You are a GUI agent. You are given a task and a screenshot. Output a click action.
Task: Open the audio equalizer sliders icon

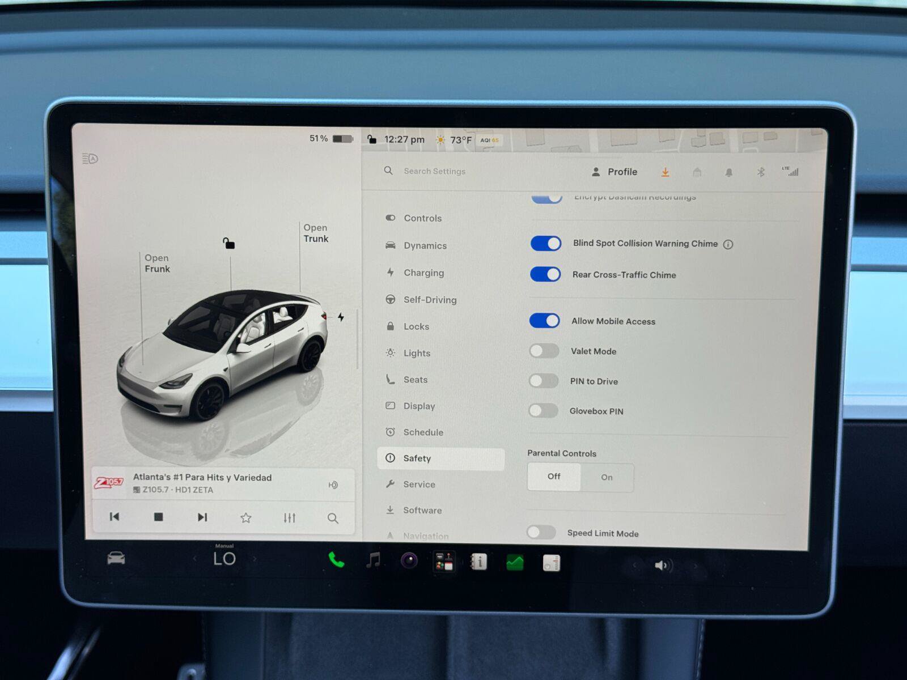coord(289,517)
